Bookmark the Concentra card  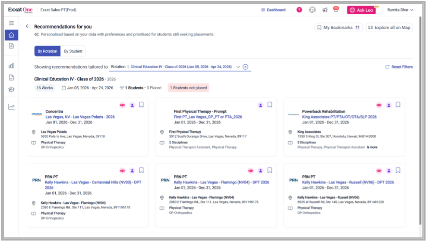tap(141, 105)
